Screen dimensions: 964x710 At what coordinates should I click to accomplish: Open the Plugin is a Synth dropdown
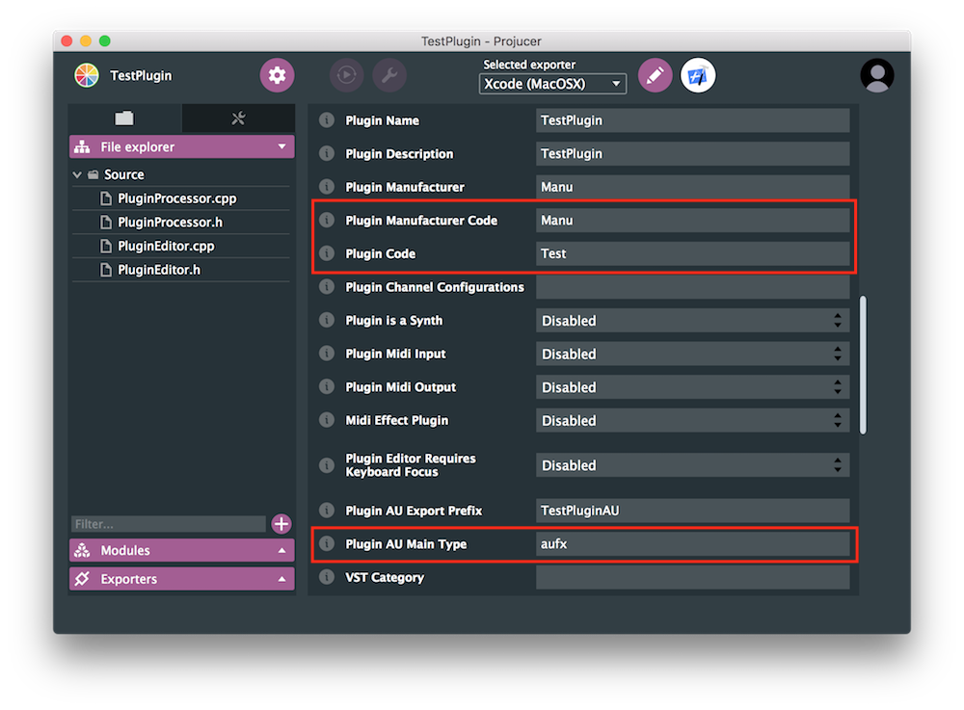click(690, 320)
